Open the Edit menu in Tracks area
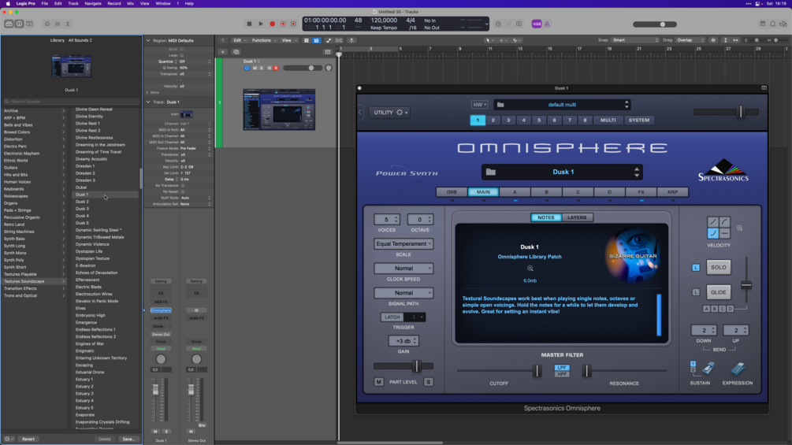The image size is (792, 445). (x=239, y=40)
